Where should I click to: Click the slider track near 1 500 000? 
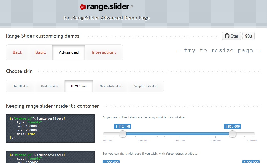pyautogui.click(x=179, y=134)
